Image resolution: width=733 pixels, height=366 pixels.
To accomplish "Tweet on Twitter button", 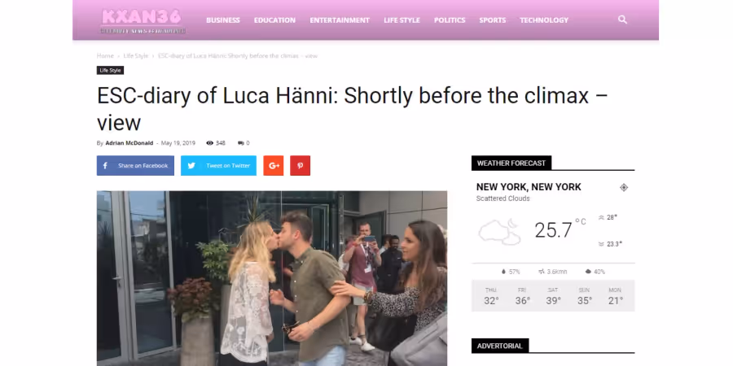I will click(219, 166).
